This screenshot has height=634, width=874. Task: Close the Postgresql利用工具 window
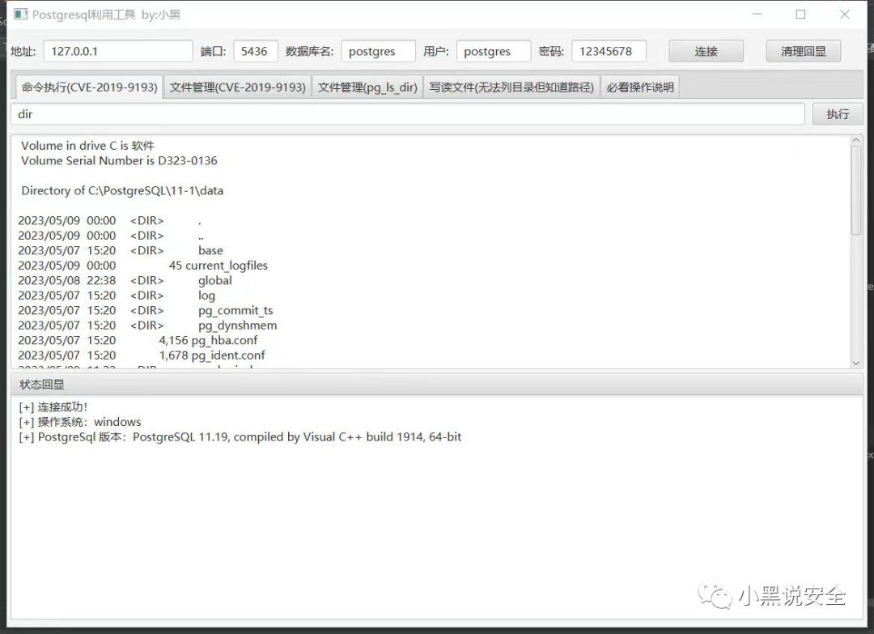point(844,15)
